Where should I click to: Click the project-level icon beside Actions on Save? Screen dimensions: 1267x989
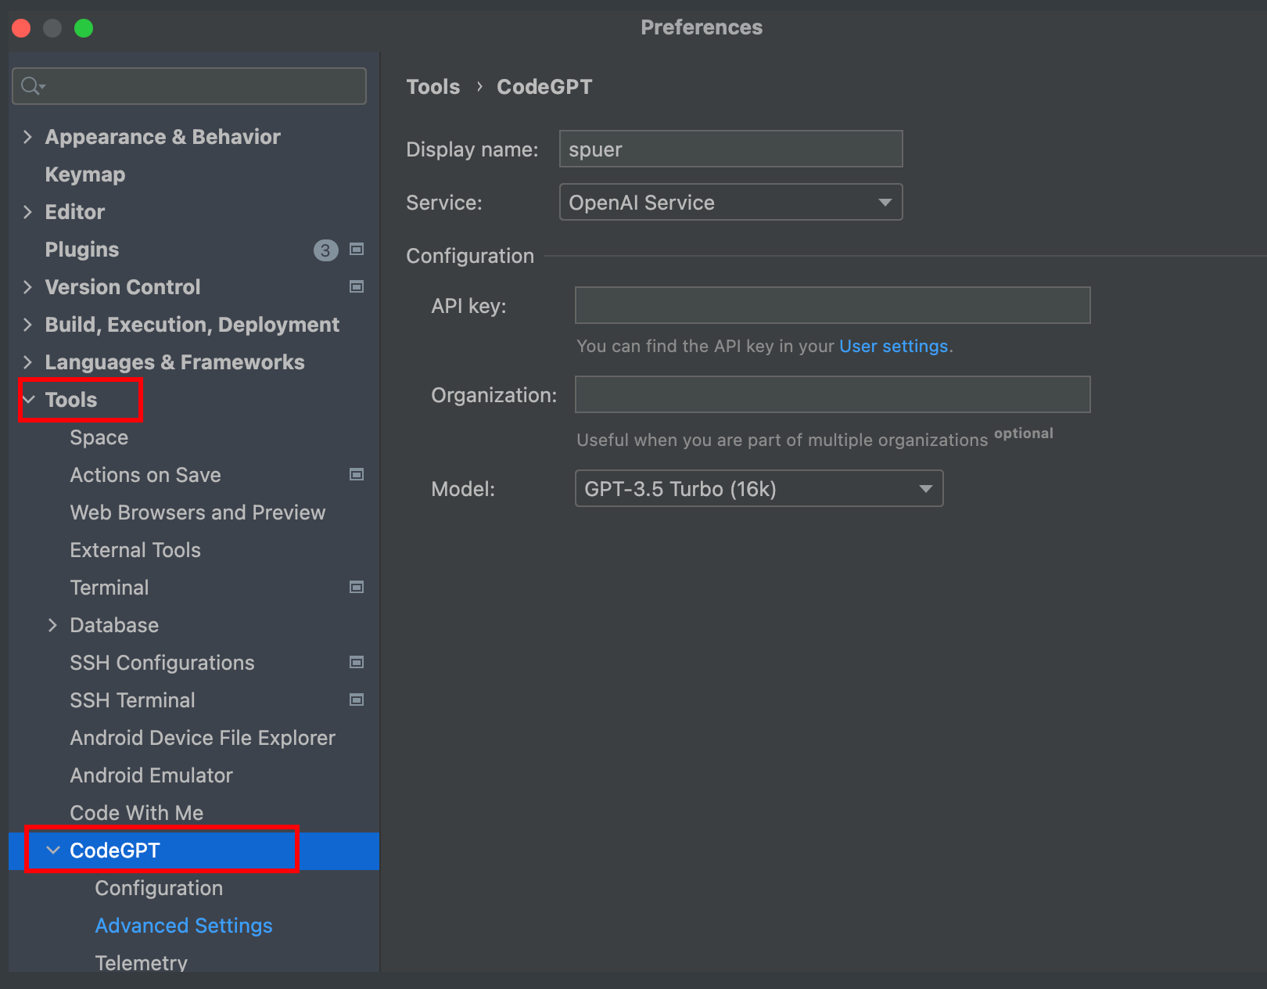click(357, 475)
